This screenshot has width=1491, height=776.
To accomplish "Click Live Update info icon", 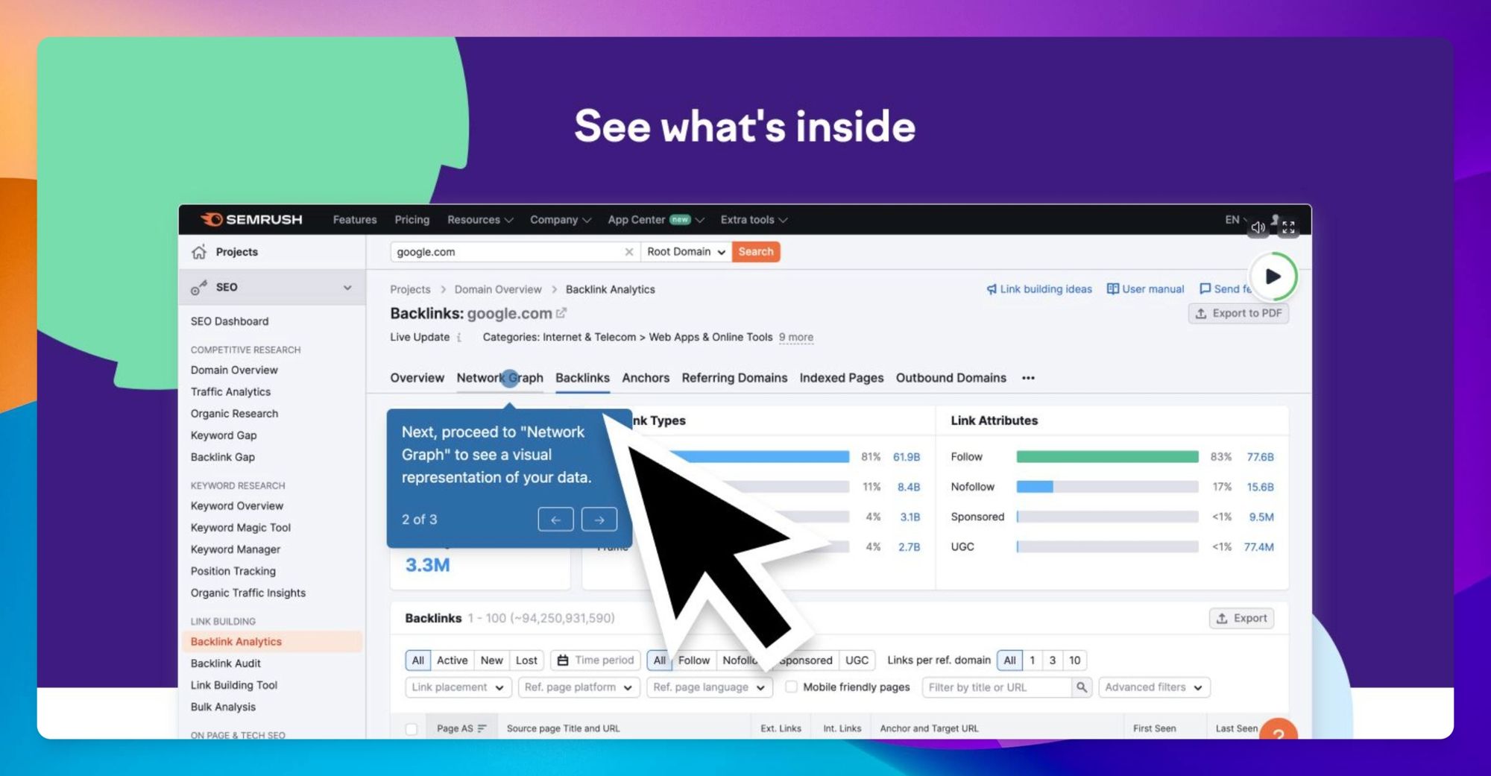I will (459, 338).
